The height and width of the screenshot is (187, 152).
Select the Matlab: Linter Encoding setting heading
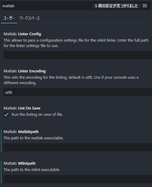coord(25,71)
